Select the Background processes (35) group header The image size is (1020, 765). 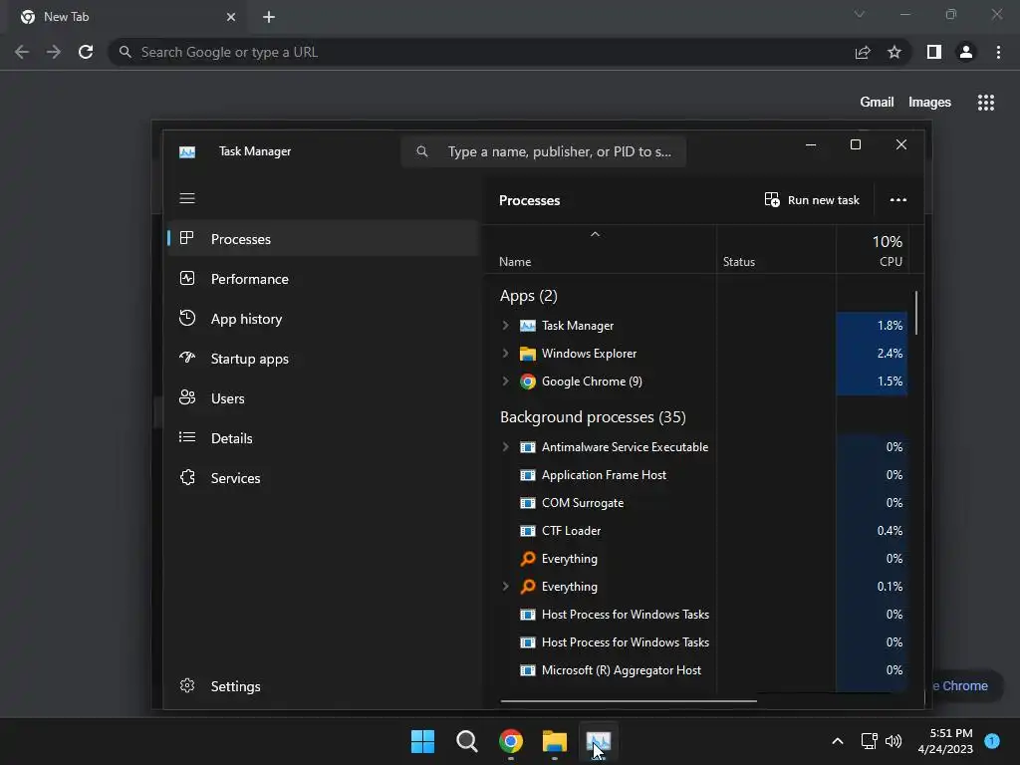click(x=593, y=417)
